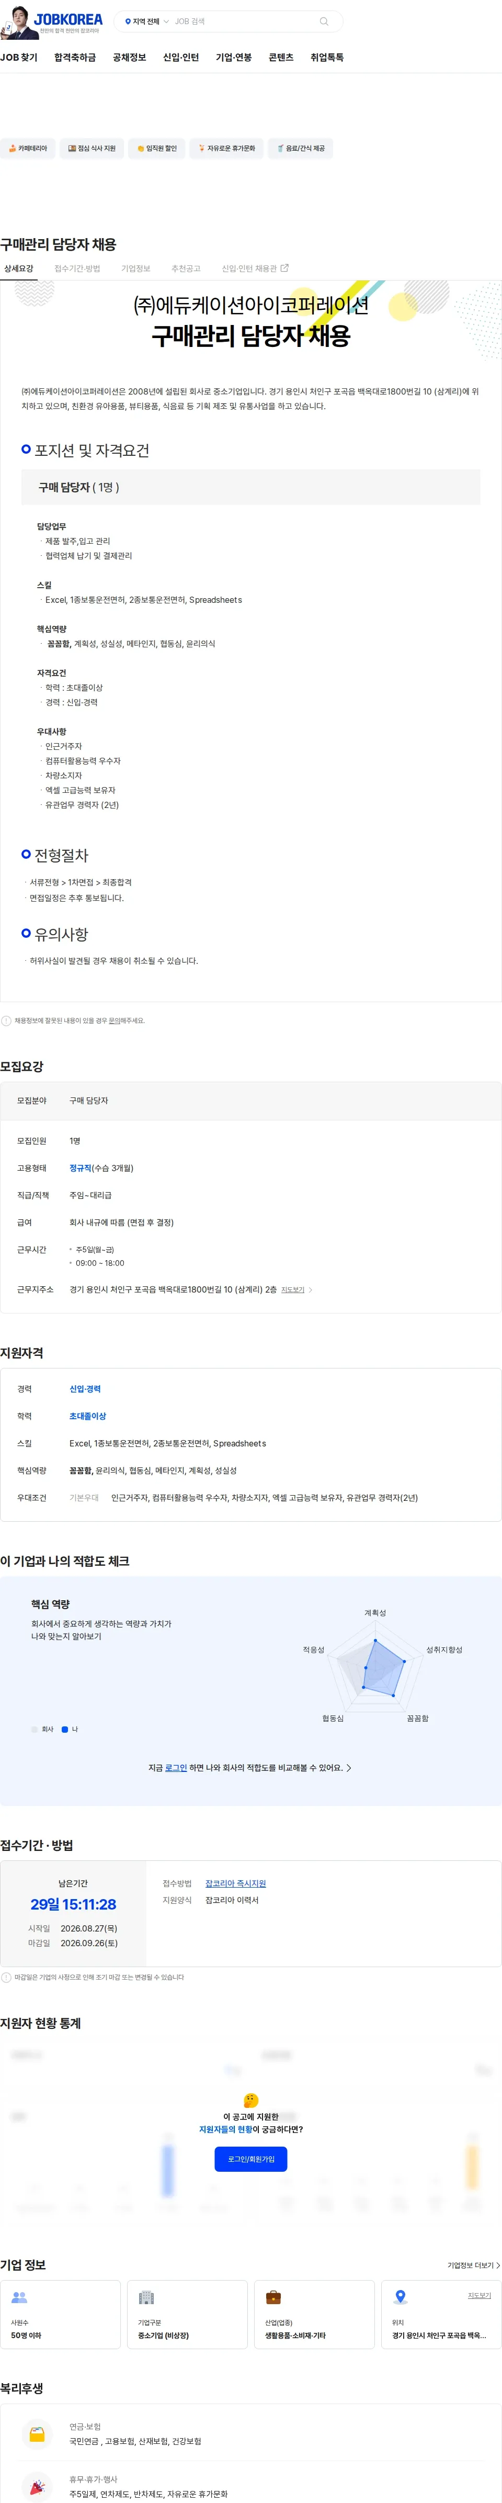Image resolution: width=502 pixels, height=2503 pixels.
Task: Click the 연금·보험 benefit icon
Action: (37, 2434)
